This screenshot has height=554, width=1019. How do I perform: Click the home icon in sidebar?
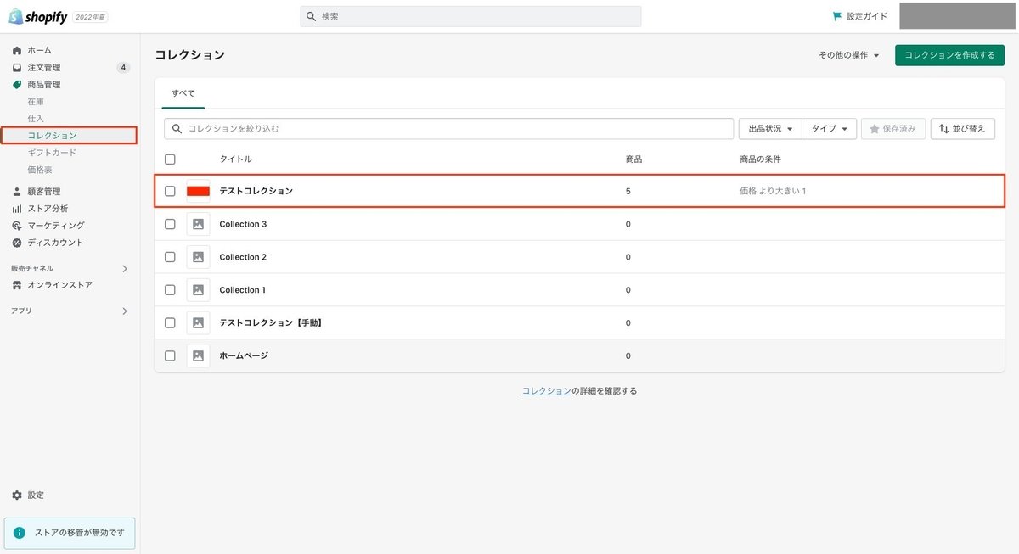click(17, 51)
